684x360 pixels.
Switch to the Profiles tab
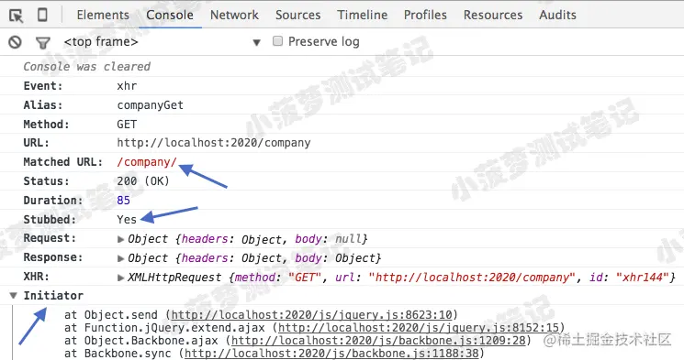[x=425, y=15]
